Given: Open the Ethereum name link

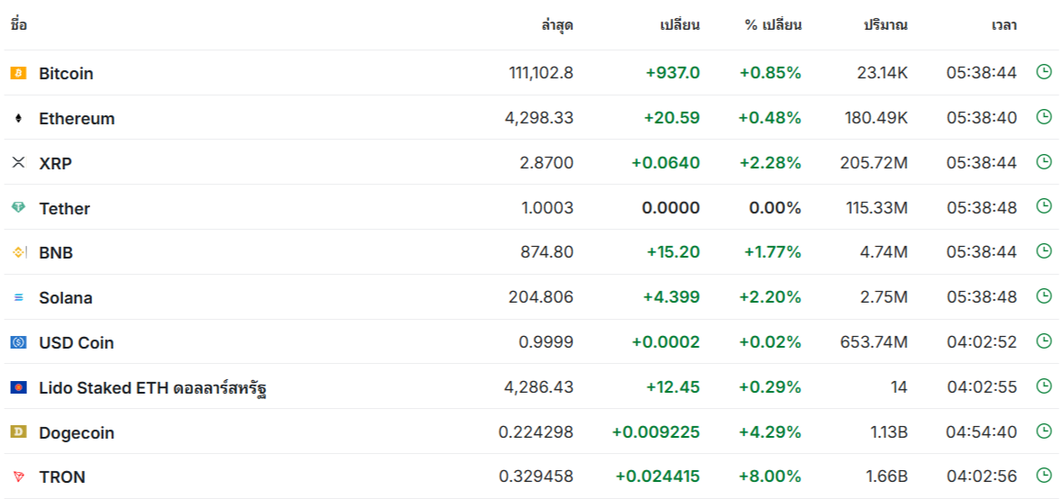Looking at the screenshot, I should coord(78,119).
